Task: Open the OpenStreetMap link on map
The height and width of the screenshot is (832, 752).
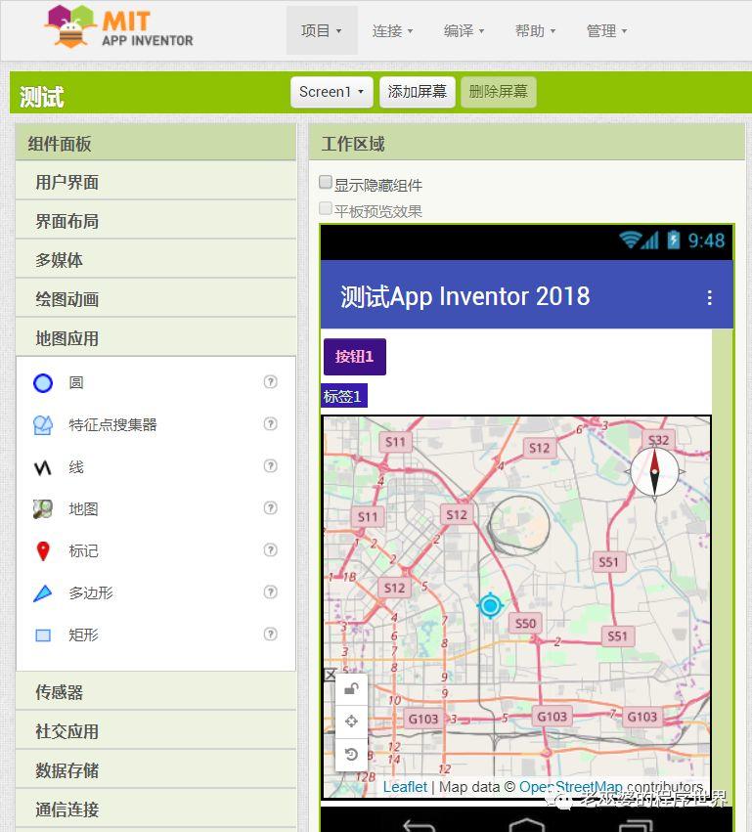Action: [570, 787]
